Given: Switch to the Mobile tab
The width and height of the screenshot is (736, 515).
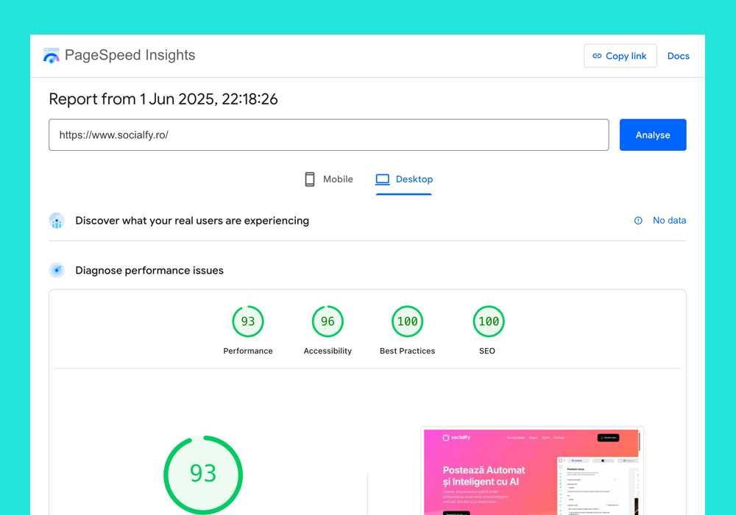Looking at the screenshot, I should (x=329, y=180).
